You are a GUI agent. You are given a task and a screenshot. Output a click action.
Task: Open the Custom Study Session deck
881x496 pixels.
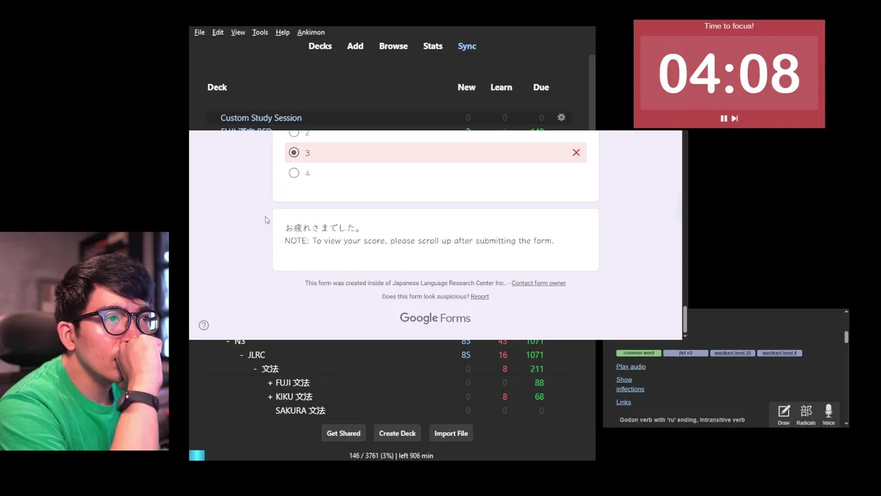tap(261, 118)
